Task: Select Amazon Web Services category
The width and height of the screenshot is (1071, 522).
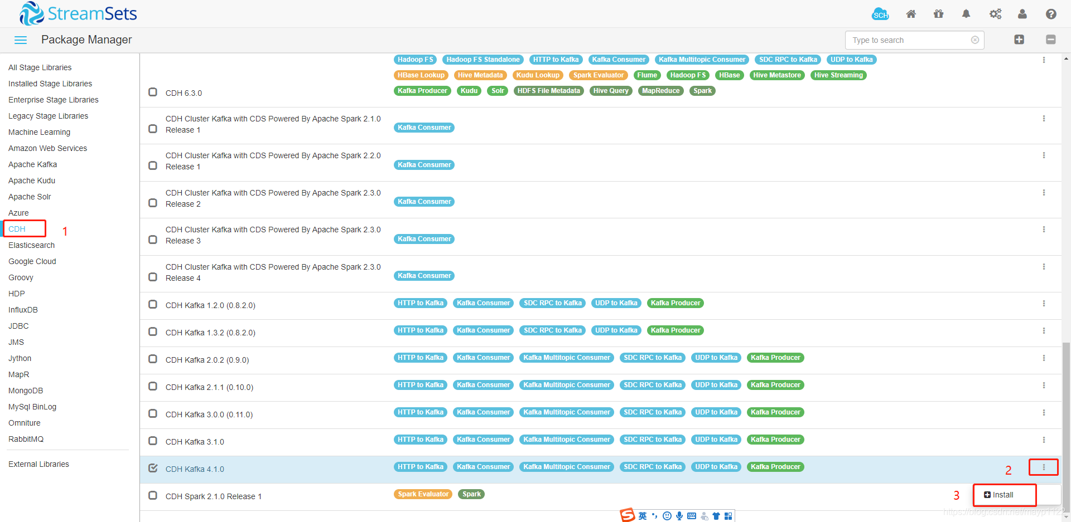Action: click(47, 148)
